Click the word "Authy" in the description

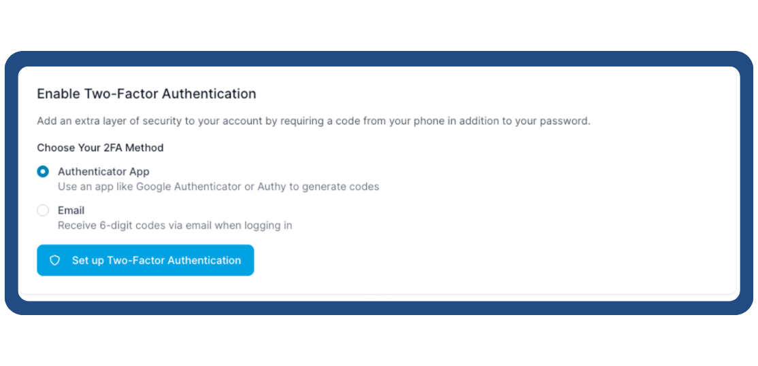pyautogui.click(x=271, y=186)
